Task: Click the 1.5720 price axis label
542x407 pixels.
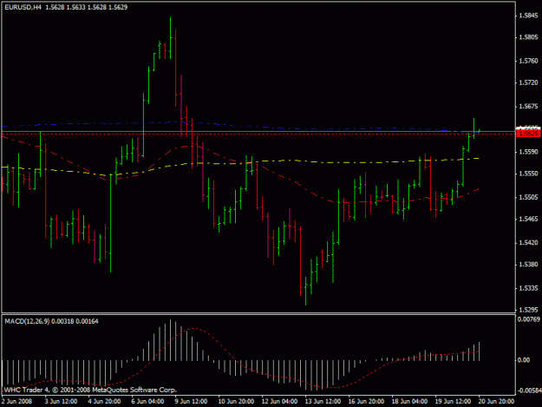Action: (x=528, y=82)
